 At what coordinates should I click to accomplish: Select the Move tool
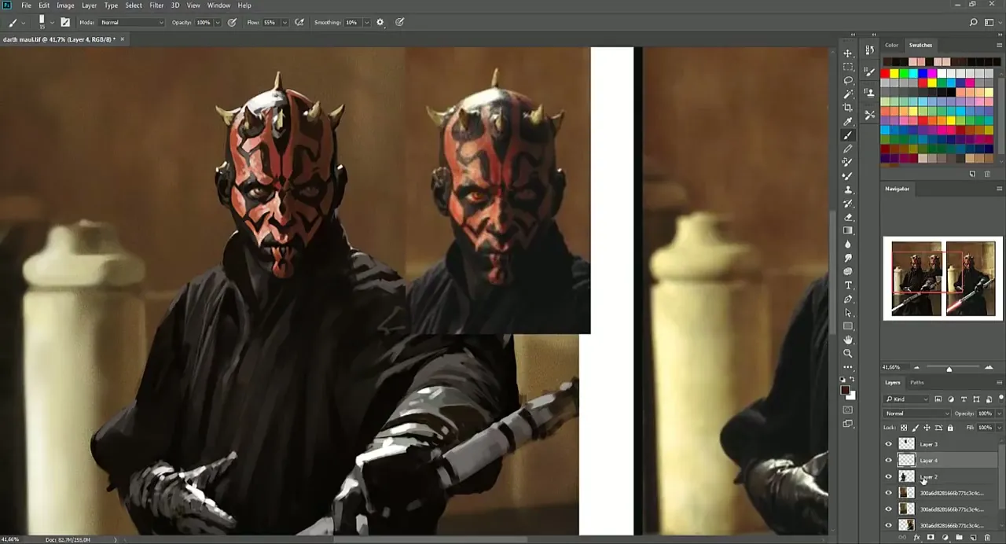pyautogui.click(x=848, y=53)
